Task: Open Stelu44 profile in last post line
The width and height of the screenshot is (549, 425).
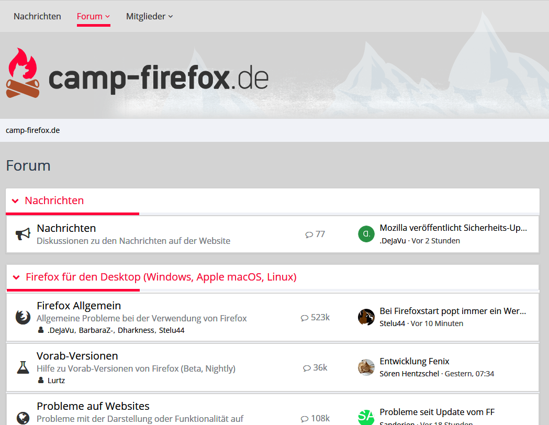Action: [x=393, y=323]
